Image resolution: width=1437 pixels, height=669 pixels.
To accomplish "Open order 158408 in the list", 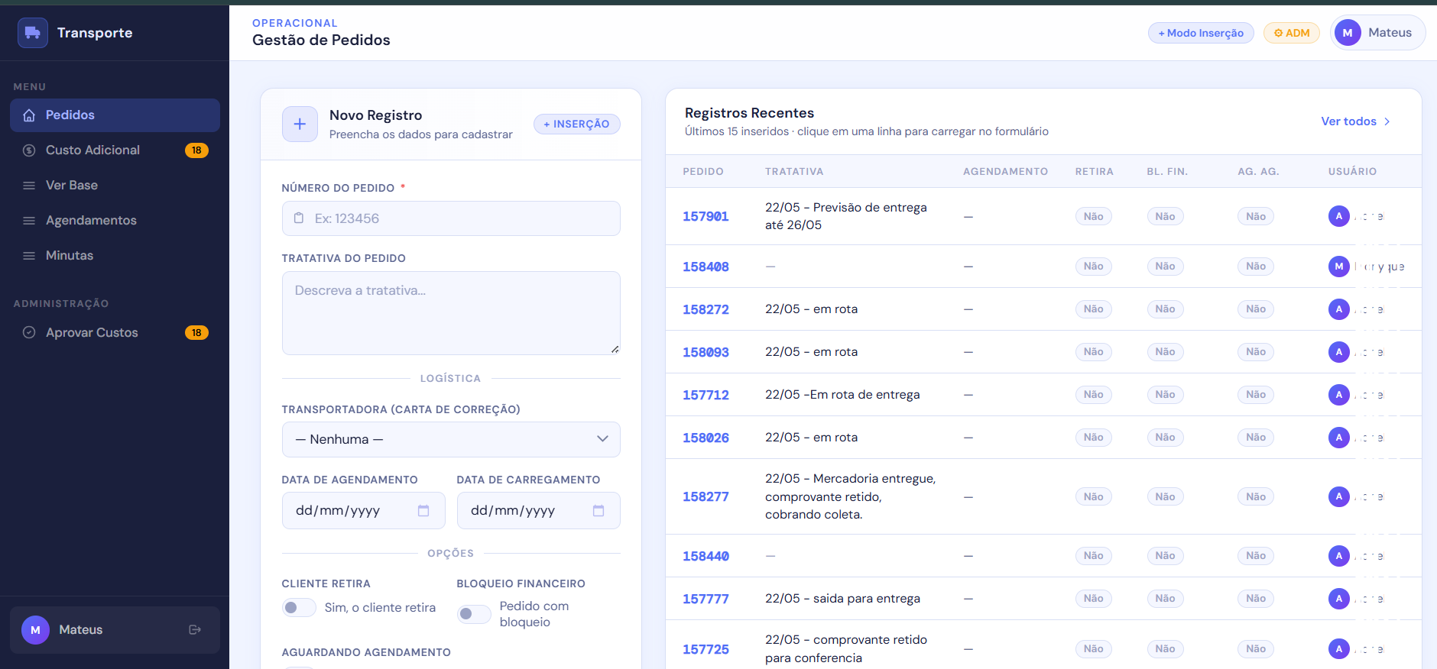I will [x=706, y=267].
